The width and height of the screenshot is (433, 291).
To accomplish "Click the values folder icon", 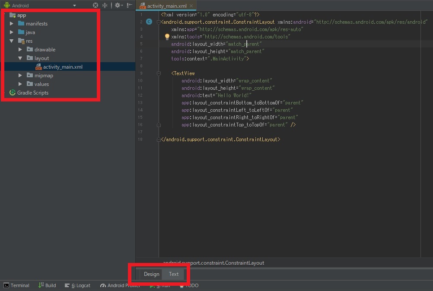I will 30,84.
